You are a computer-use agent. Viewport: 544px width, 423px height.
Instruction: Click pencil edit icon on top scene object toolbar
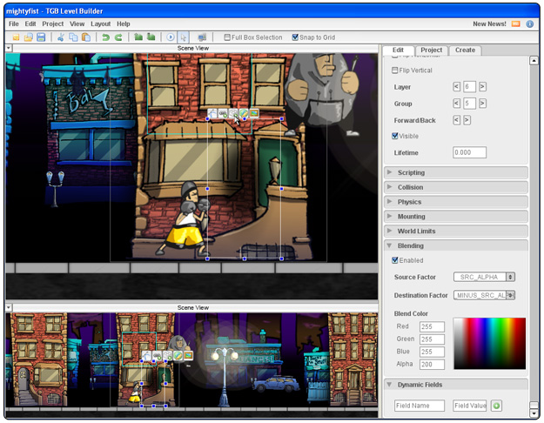244,113
